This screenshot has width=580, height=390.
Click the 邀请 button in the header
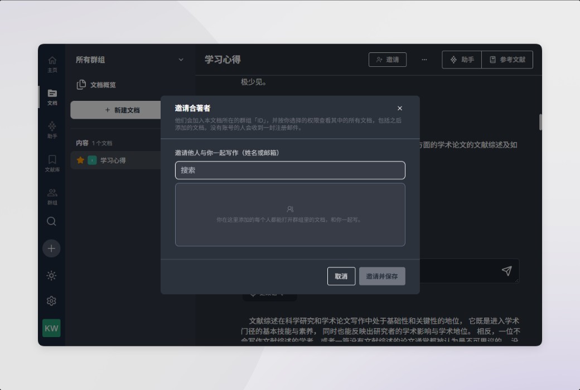tap(387, 60)
